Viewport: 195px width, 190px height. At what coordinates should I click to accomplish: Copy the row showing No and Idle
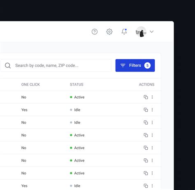[146, 123]
